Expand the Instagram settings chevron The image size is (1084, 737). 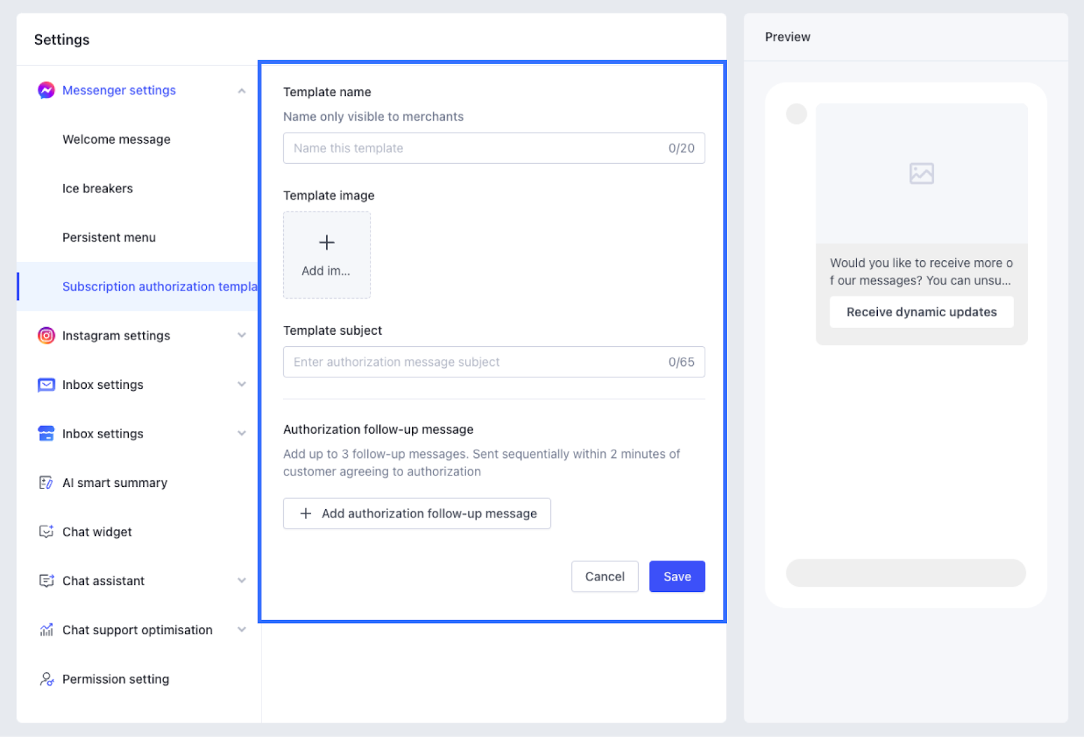pos(242,335)
